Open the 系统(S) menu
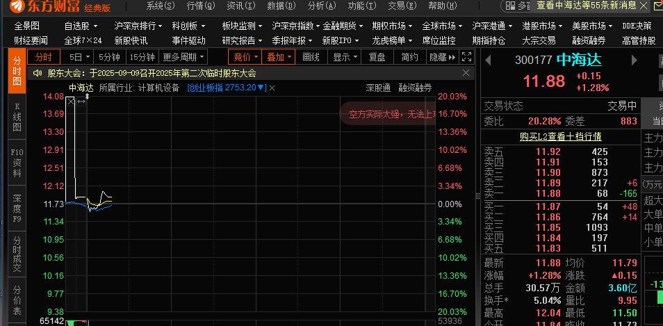 (161, 6)
